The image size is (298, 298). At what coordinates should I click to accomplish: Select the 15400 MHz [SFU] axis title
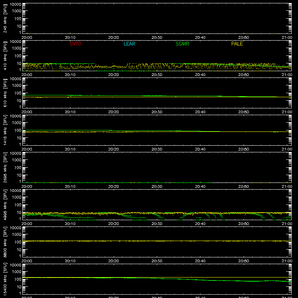click(5, 279)
